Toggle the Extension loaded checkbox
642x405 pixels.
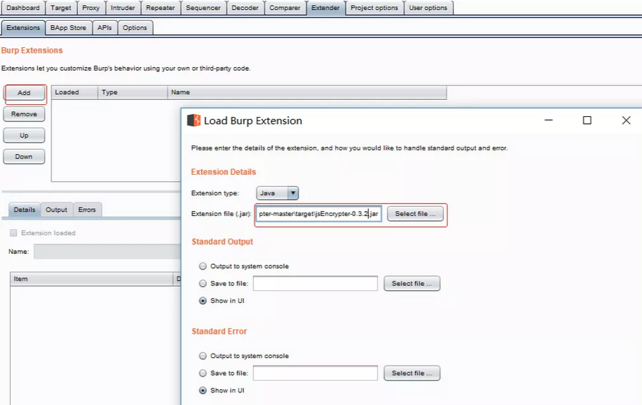click(14, 232)
